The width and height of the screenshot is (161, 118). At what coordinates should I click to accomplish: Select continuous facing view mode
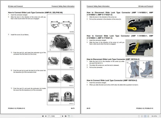point(148,116)
